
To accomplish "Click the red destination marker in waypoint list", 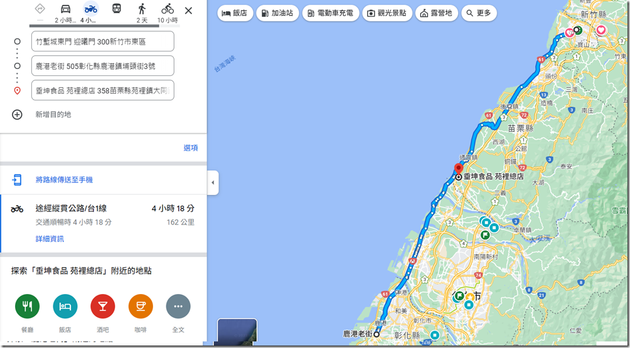I will click(x=17, y=91).
